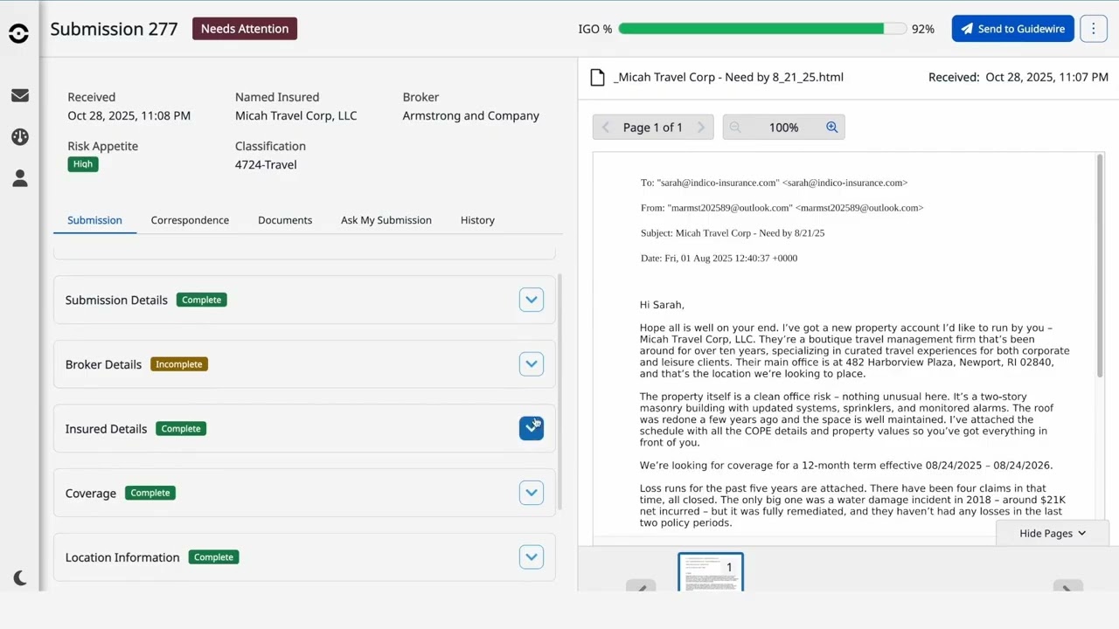Viewport: 1119px width, 629px height.
Task: Click the document file icon beside the filename
Action: point(597,77)
